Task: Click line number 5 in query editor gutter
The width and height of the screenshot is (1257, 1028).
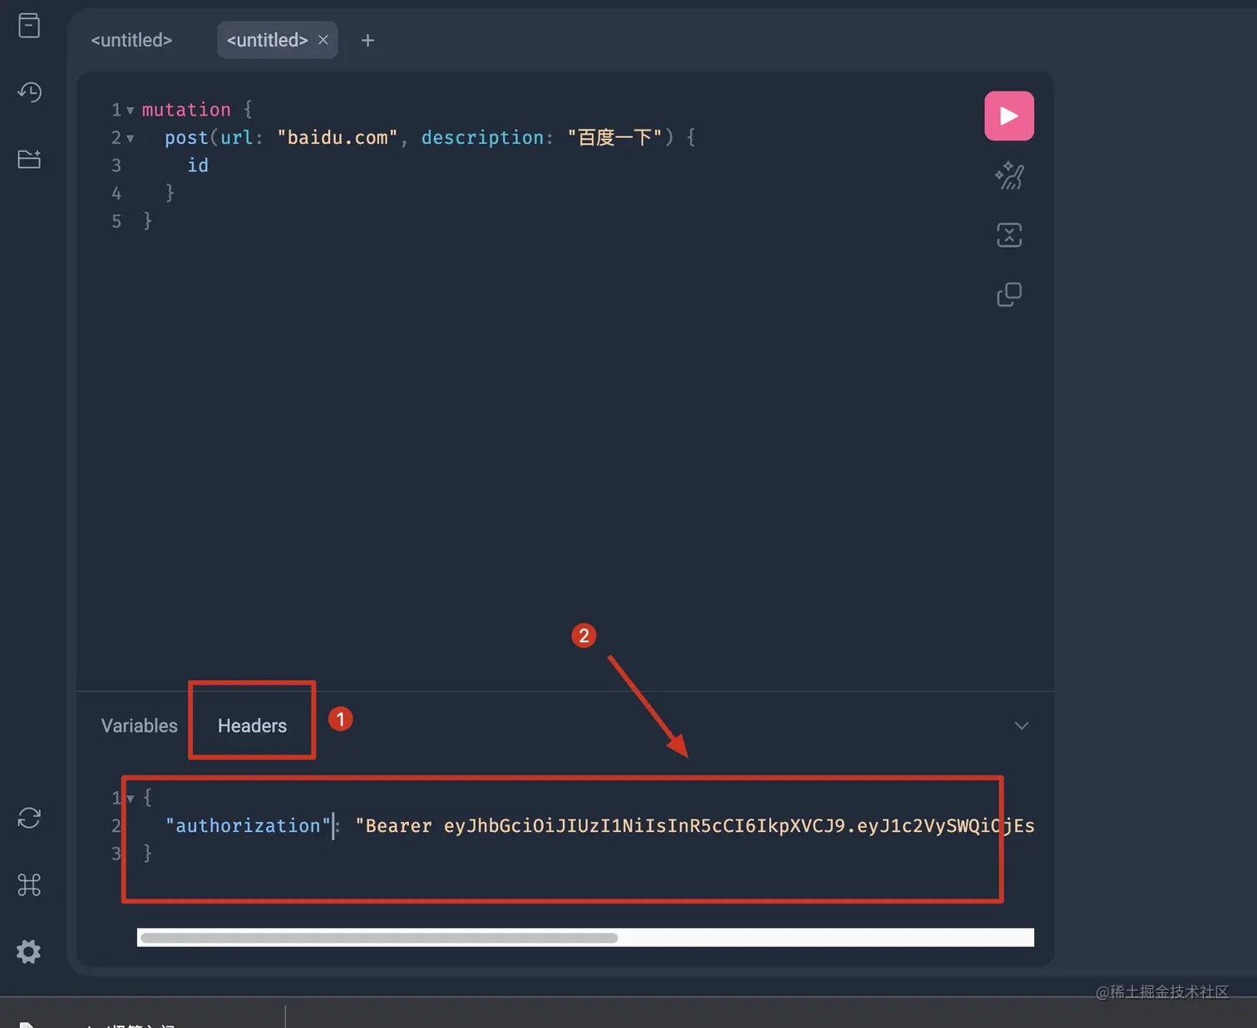Action: click(116, 221)
